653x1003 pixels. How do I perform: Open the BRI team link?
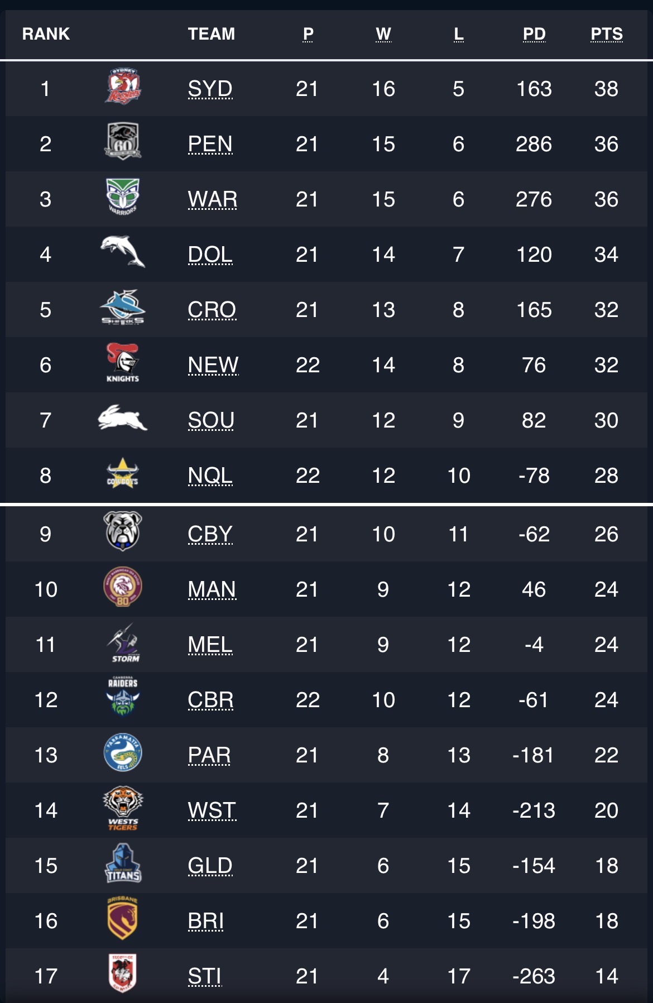(x=206, y=921)
